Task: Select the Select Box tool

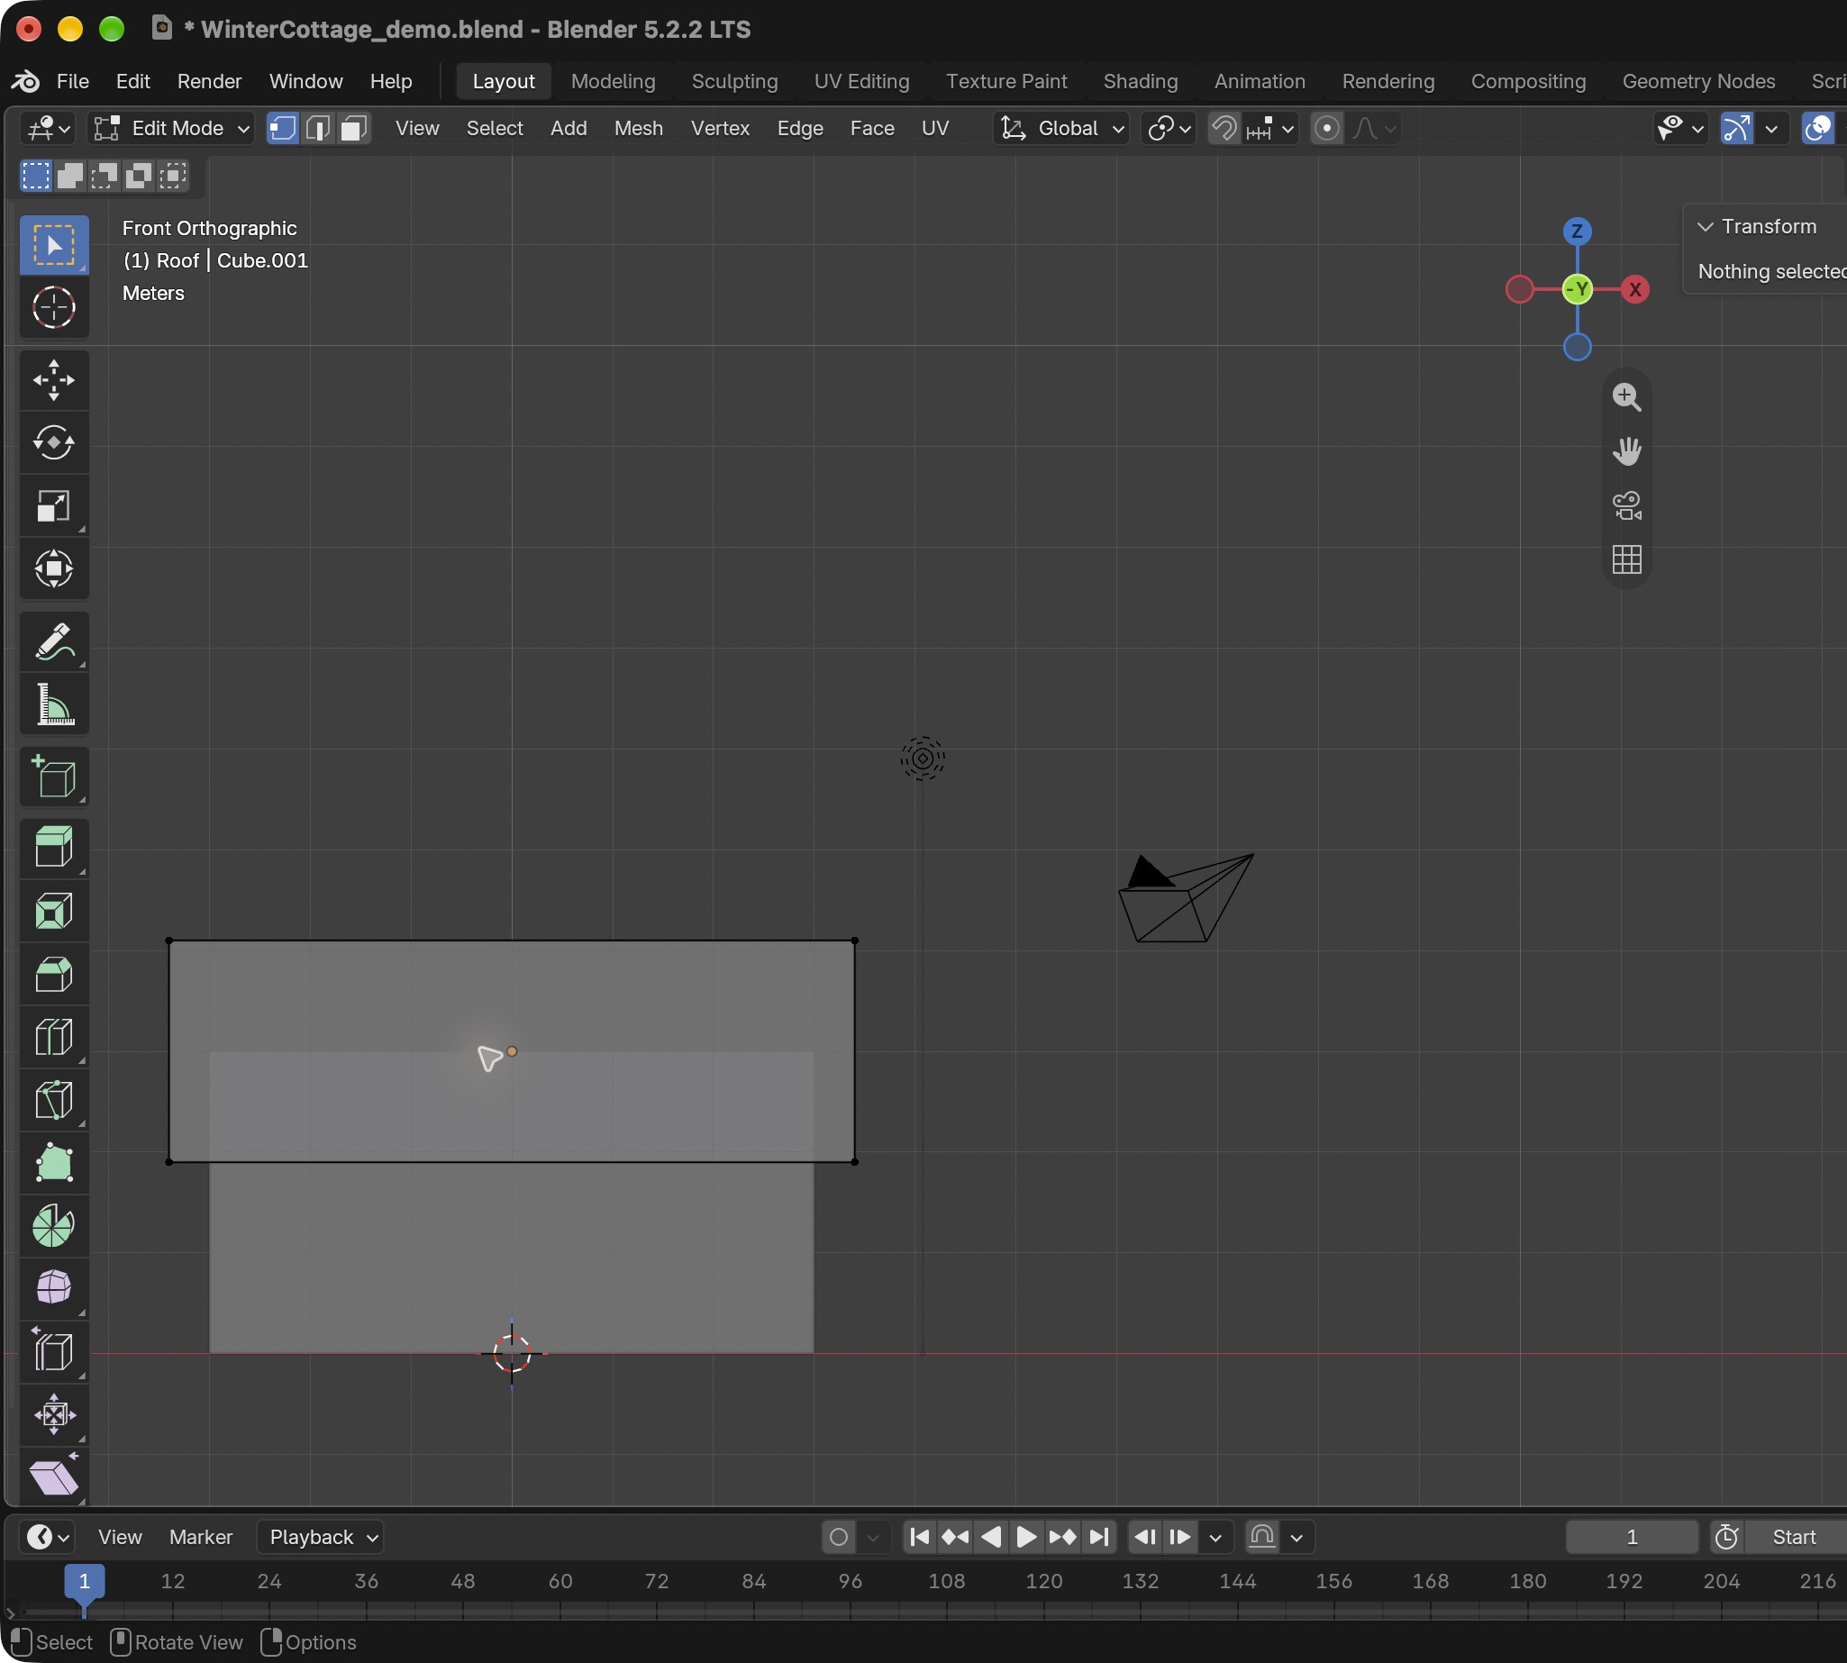Action: click(54, 245)
